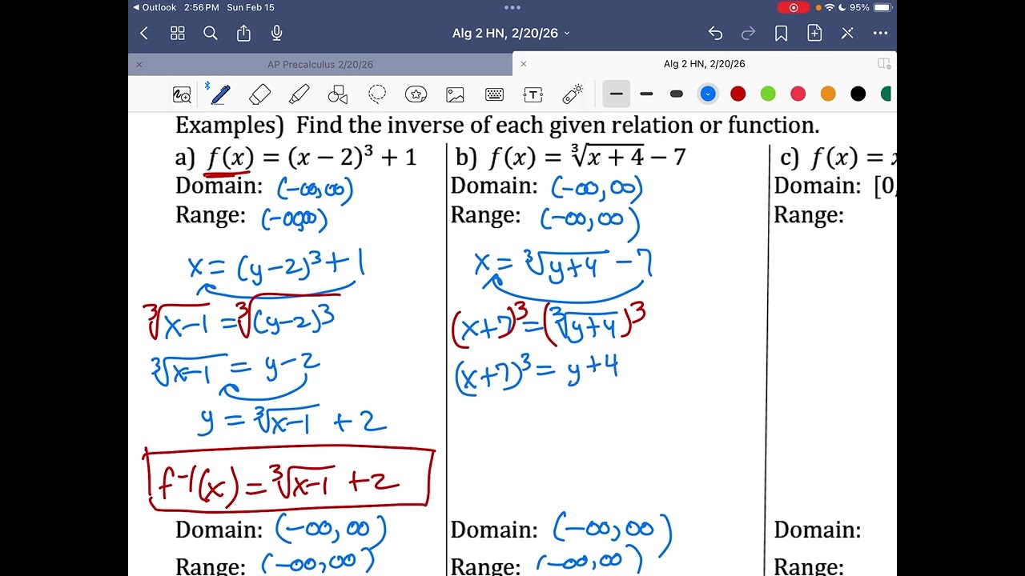Image resolution: width=1025 pixels, height=576 pixels.
Task: Open the page thumbnails grid view
Action: pyautogui.click(x=178, y=33)
